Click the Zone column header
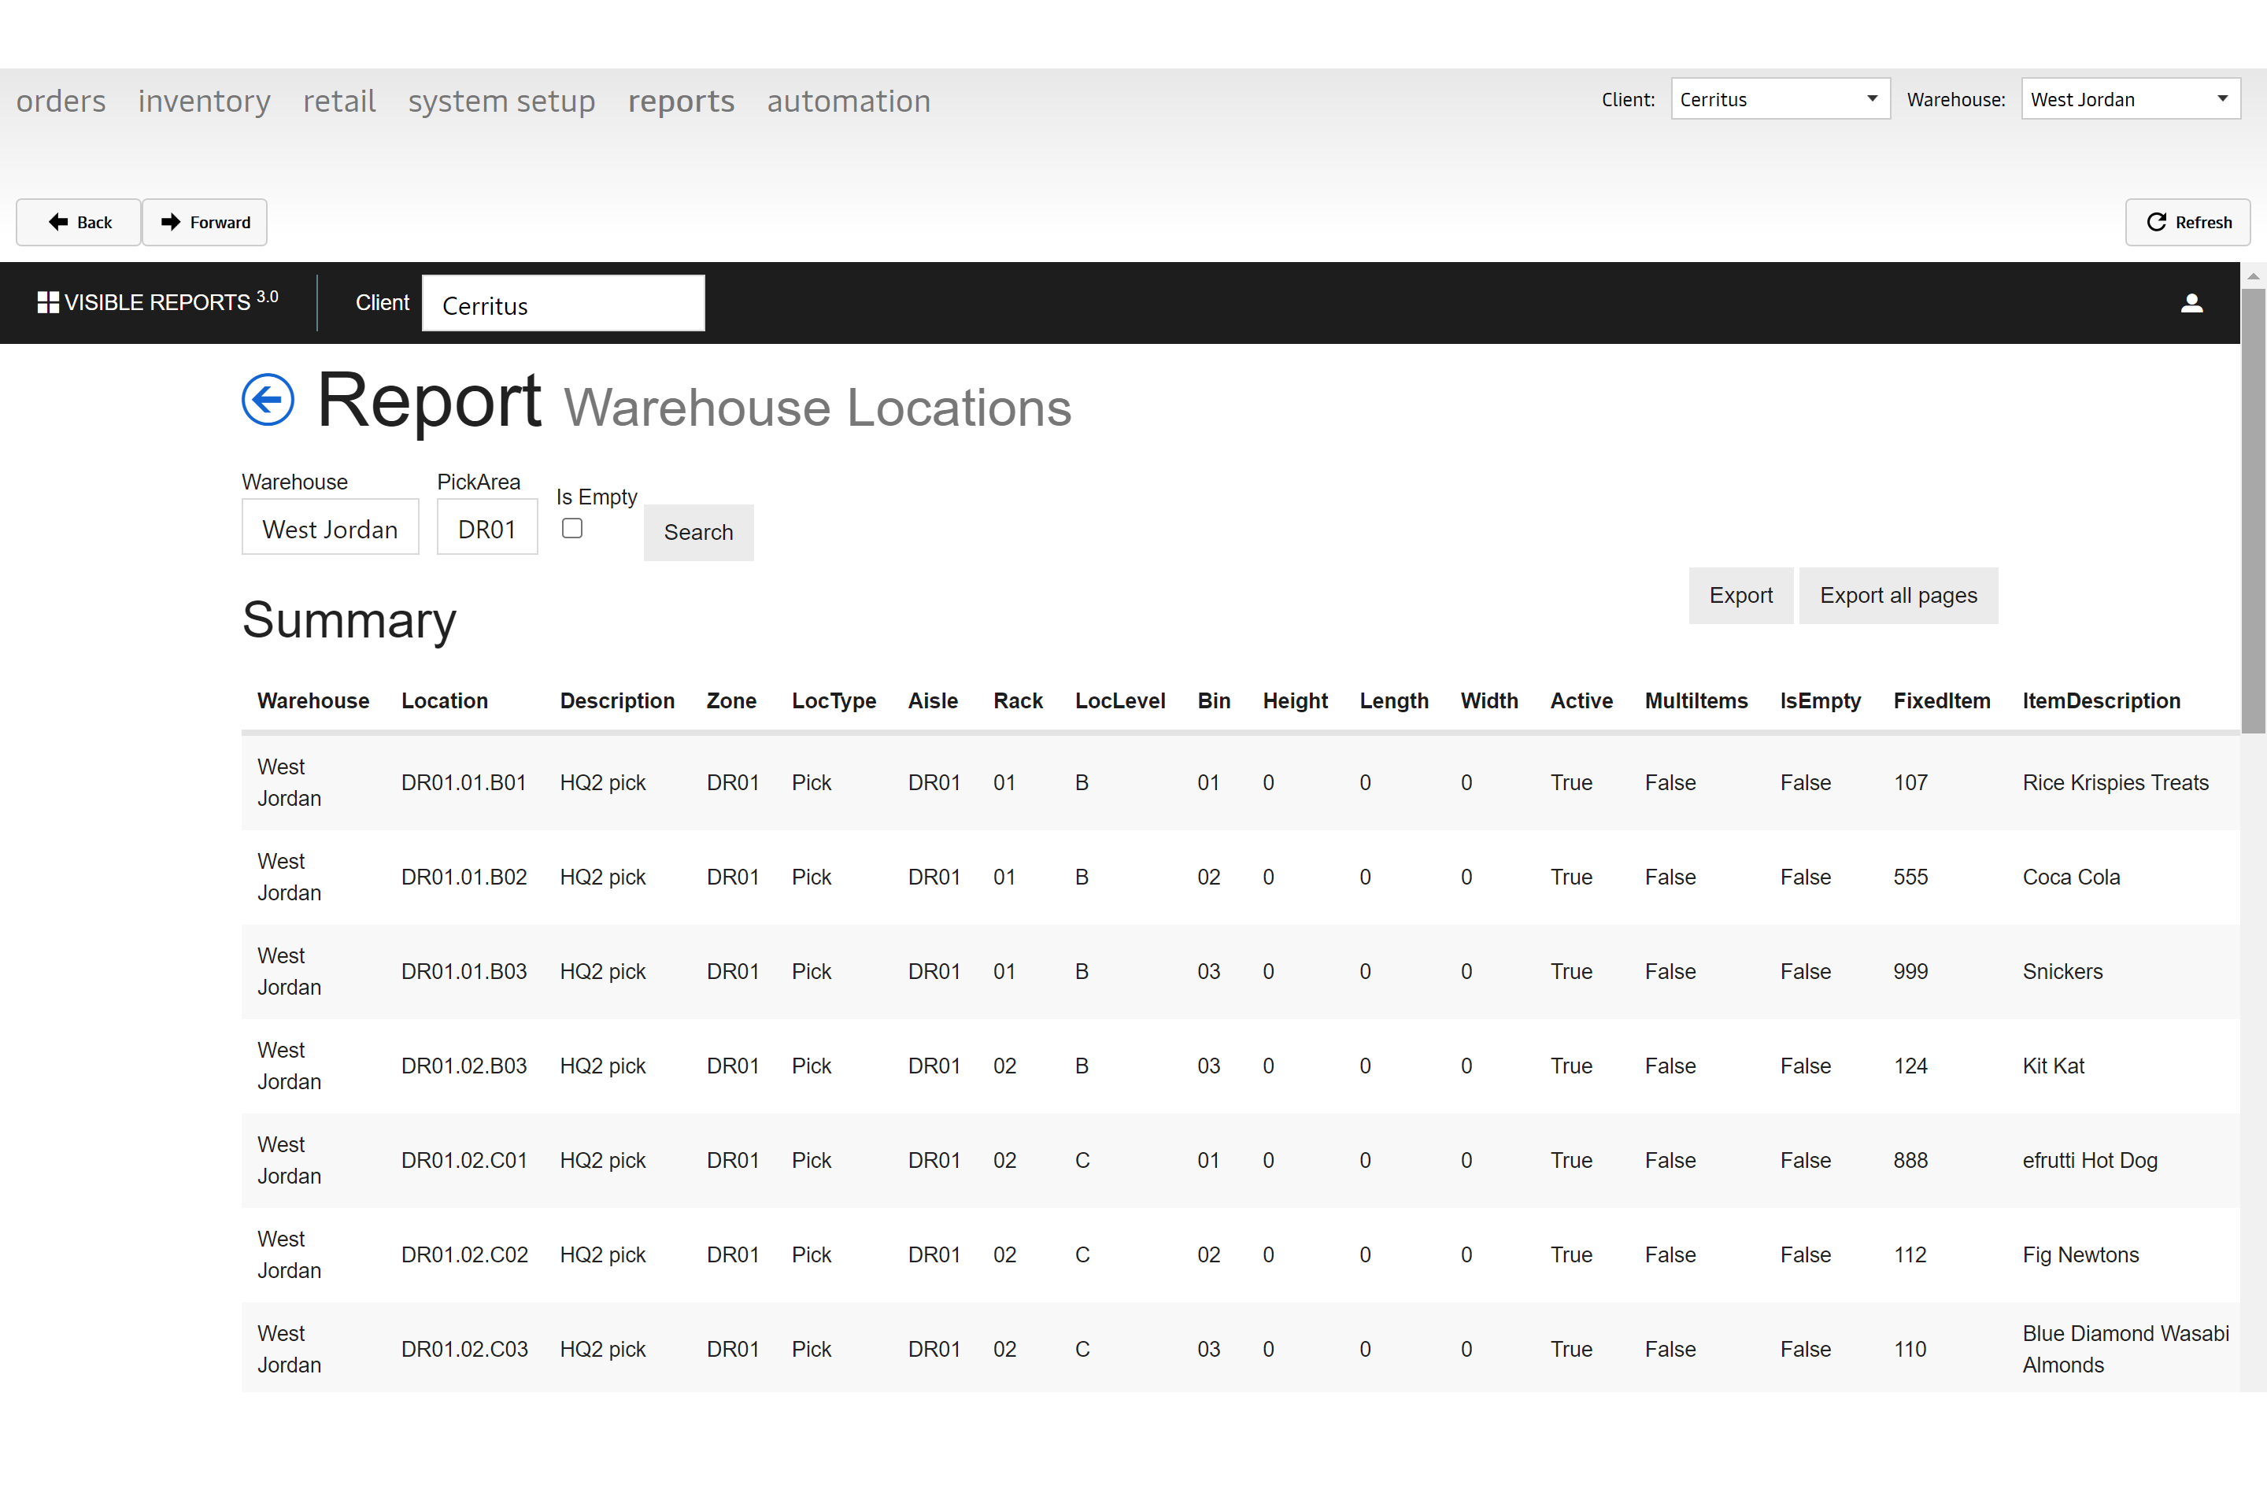The height and width of the screenshot is (1511, 2267). [x=731, y=700]
